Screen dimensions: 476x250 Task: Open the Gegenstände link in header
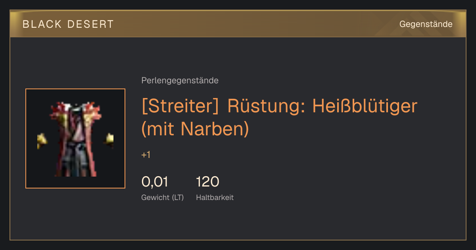click(x=426, y=24)
